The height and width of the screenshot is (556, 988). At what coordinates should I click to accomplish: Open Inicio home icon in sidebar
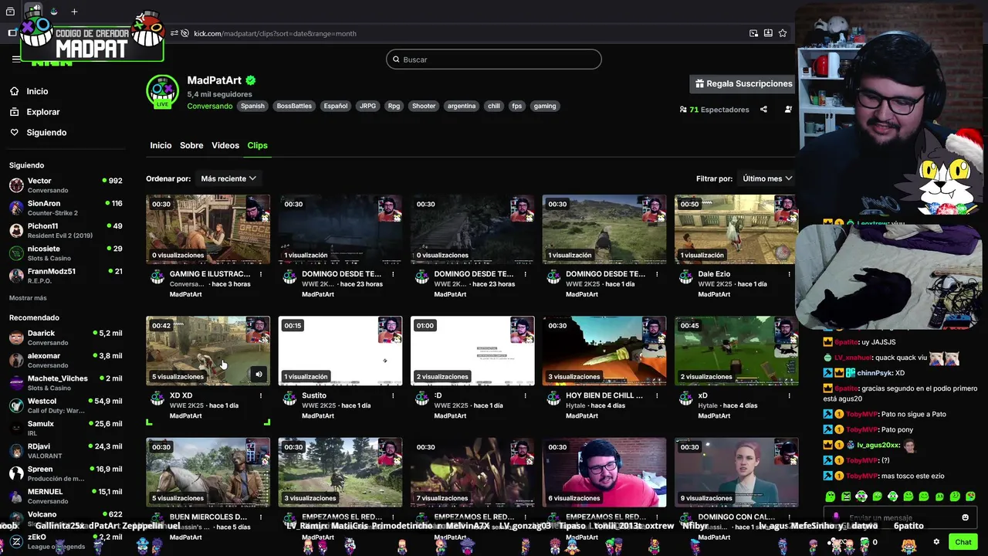pyautogui.click(x=14, y=91)
